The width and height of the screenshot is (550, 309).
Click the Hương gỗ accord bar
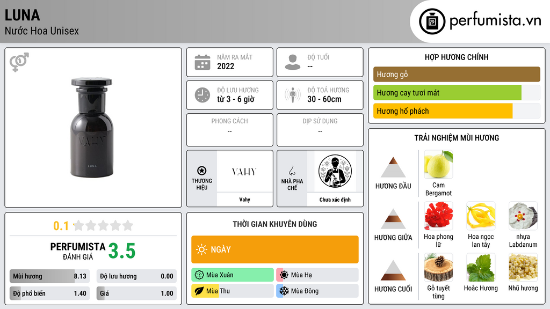tap(457, 74)
